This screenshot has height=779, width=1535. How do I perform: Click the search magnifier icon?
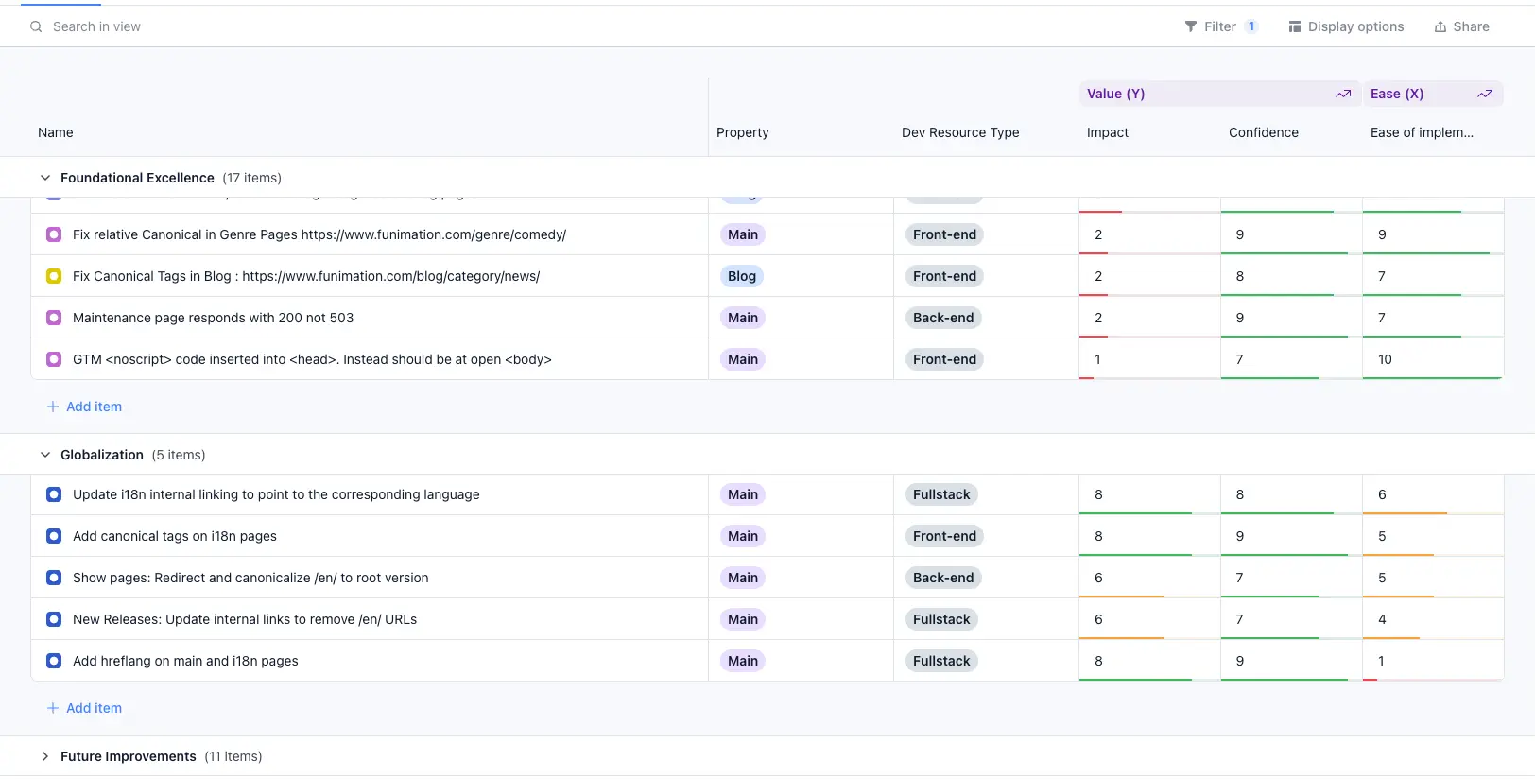click(36, 26)
